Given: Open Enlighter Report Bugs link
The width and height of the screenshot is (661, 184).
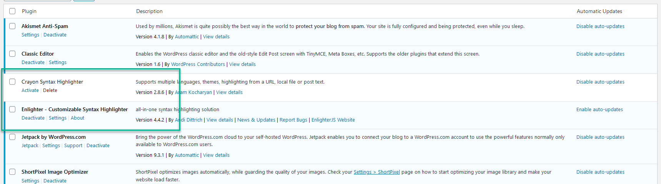Looking at the screenshot, I should [x=293, y=120].
